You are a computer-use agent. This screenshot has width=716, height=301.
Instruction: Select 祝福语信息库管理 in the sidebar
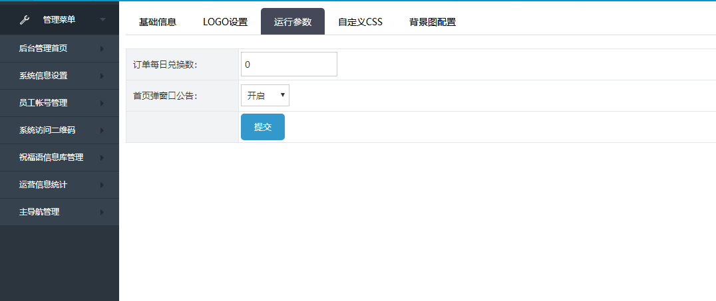point(59,157)
